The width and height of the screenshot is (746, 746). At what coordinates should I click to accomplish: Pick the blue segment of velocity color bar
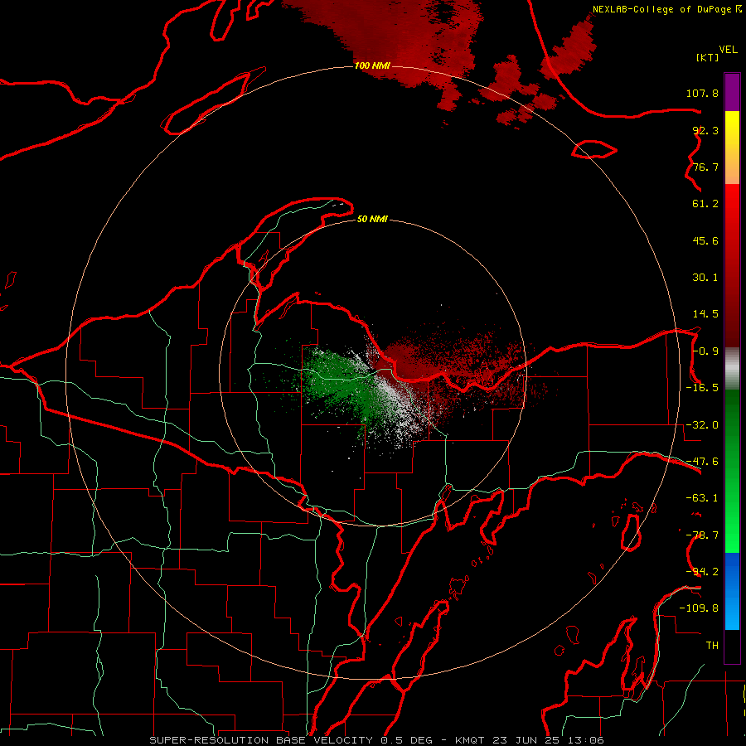pos(732,591)
